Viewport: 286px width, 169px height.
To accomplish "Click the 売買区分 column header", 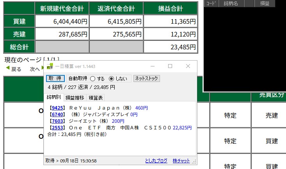I will pyautogui.click(x=272, y=95).
